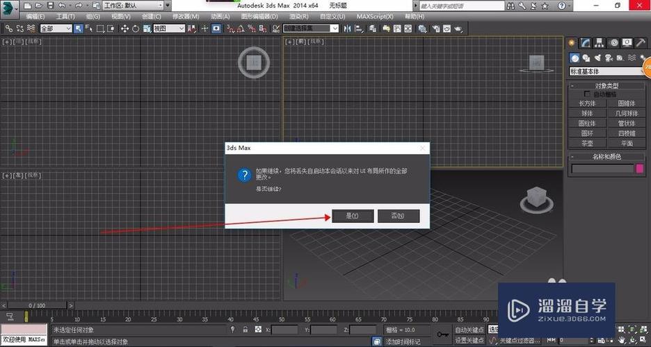Open the 工作区: 默认 workspace dropdown

(133, 6)
